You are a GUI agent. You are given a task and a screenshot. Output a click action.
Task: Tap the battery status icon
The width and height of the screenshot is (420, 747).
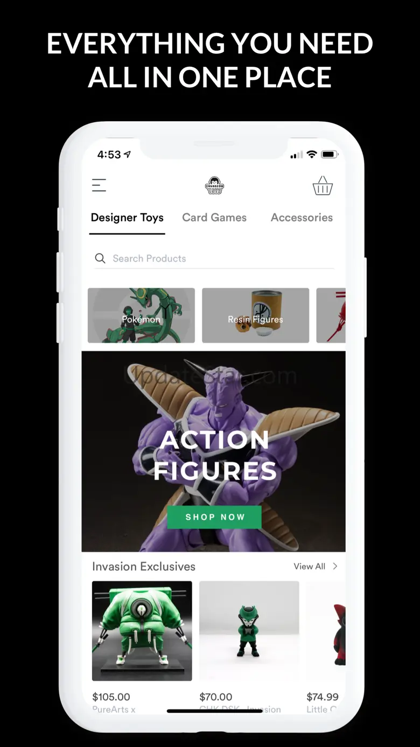pos(329,155)
